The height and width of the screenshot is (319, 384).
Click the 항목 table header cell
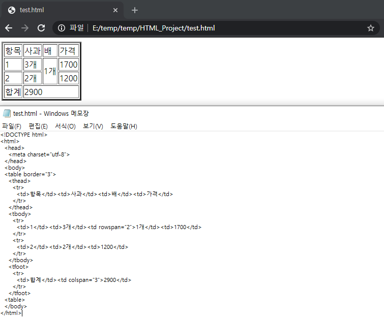pos(13,51)
